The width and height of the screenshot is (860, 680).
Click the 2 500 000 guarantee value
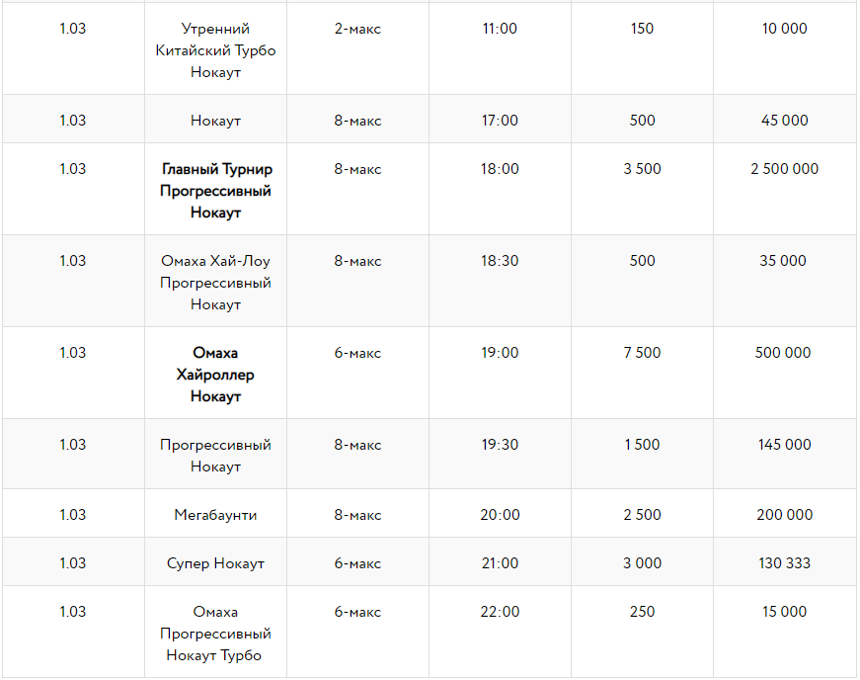784,169
